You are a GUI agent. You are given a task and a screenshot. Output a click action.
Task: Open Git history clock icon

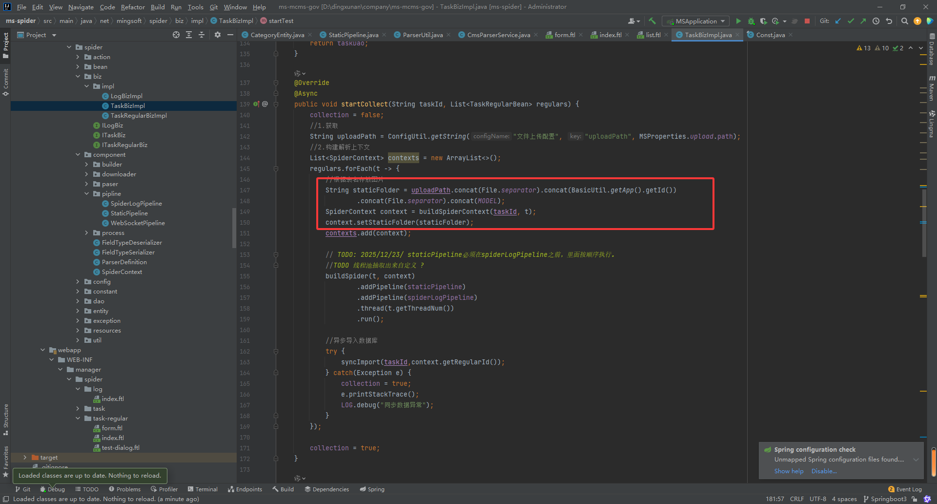pos(876,21)
